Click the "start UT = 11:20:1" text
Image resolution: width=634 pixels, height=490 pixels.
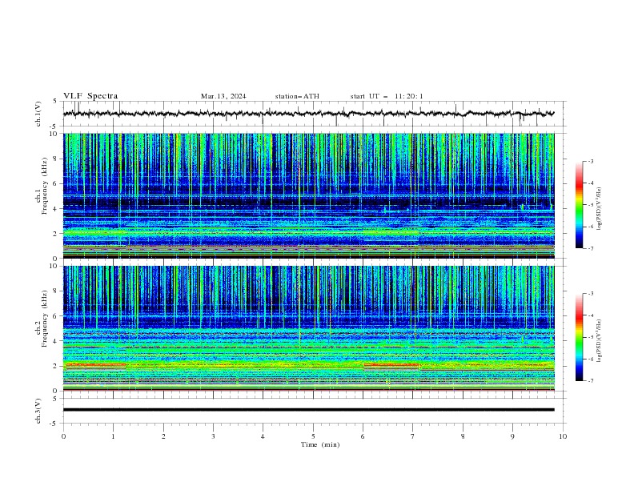pyautogui.click(x=387, y=96)
